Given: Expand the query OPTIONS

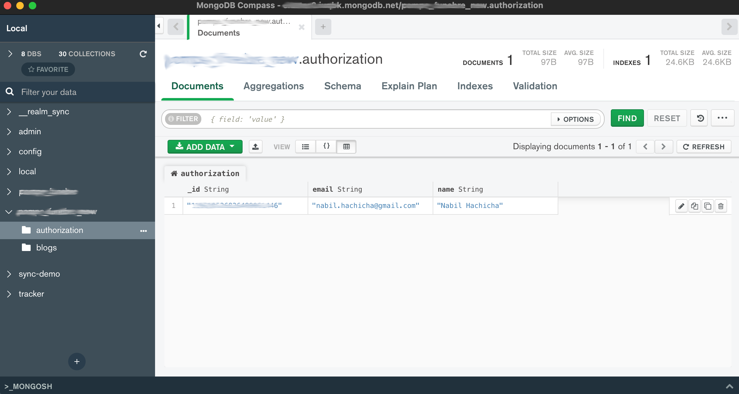Looking at the screenshot, I should click(576, 119).
